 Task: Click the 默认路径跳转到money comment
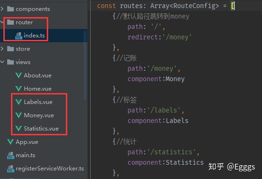(153, 16)
